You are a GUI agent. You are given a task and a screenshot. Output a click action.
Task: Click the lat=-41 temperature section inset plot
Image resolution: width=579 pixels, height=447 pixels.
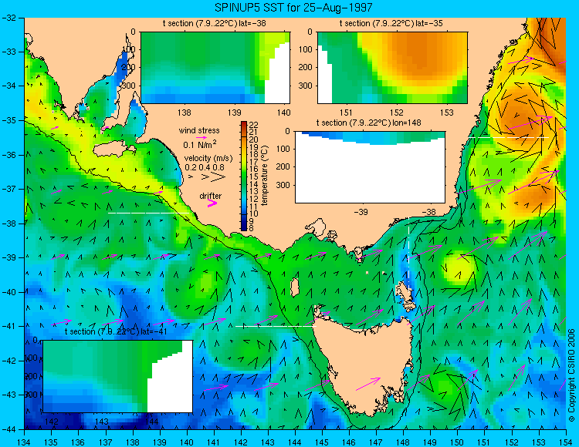[x=118, y=376]
